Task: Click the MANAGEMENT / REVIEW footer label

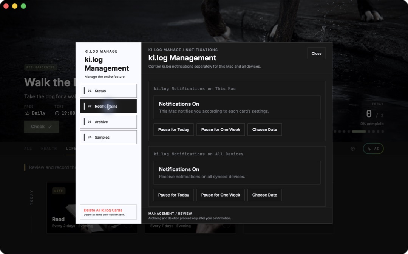Action: (170, 214)
